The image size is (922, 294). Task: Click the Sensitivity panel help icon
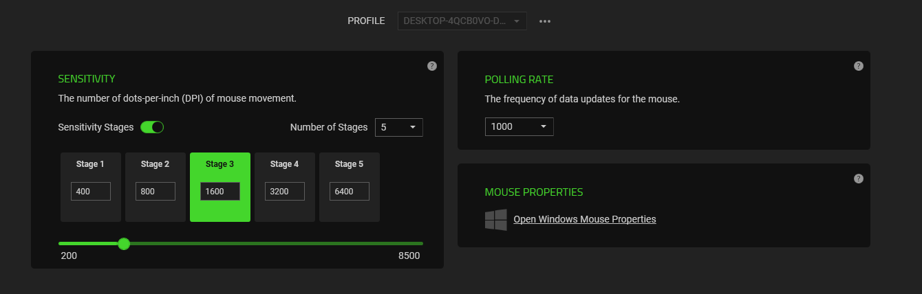tap(431, 66)
